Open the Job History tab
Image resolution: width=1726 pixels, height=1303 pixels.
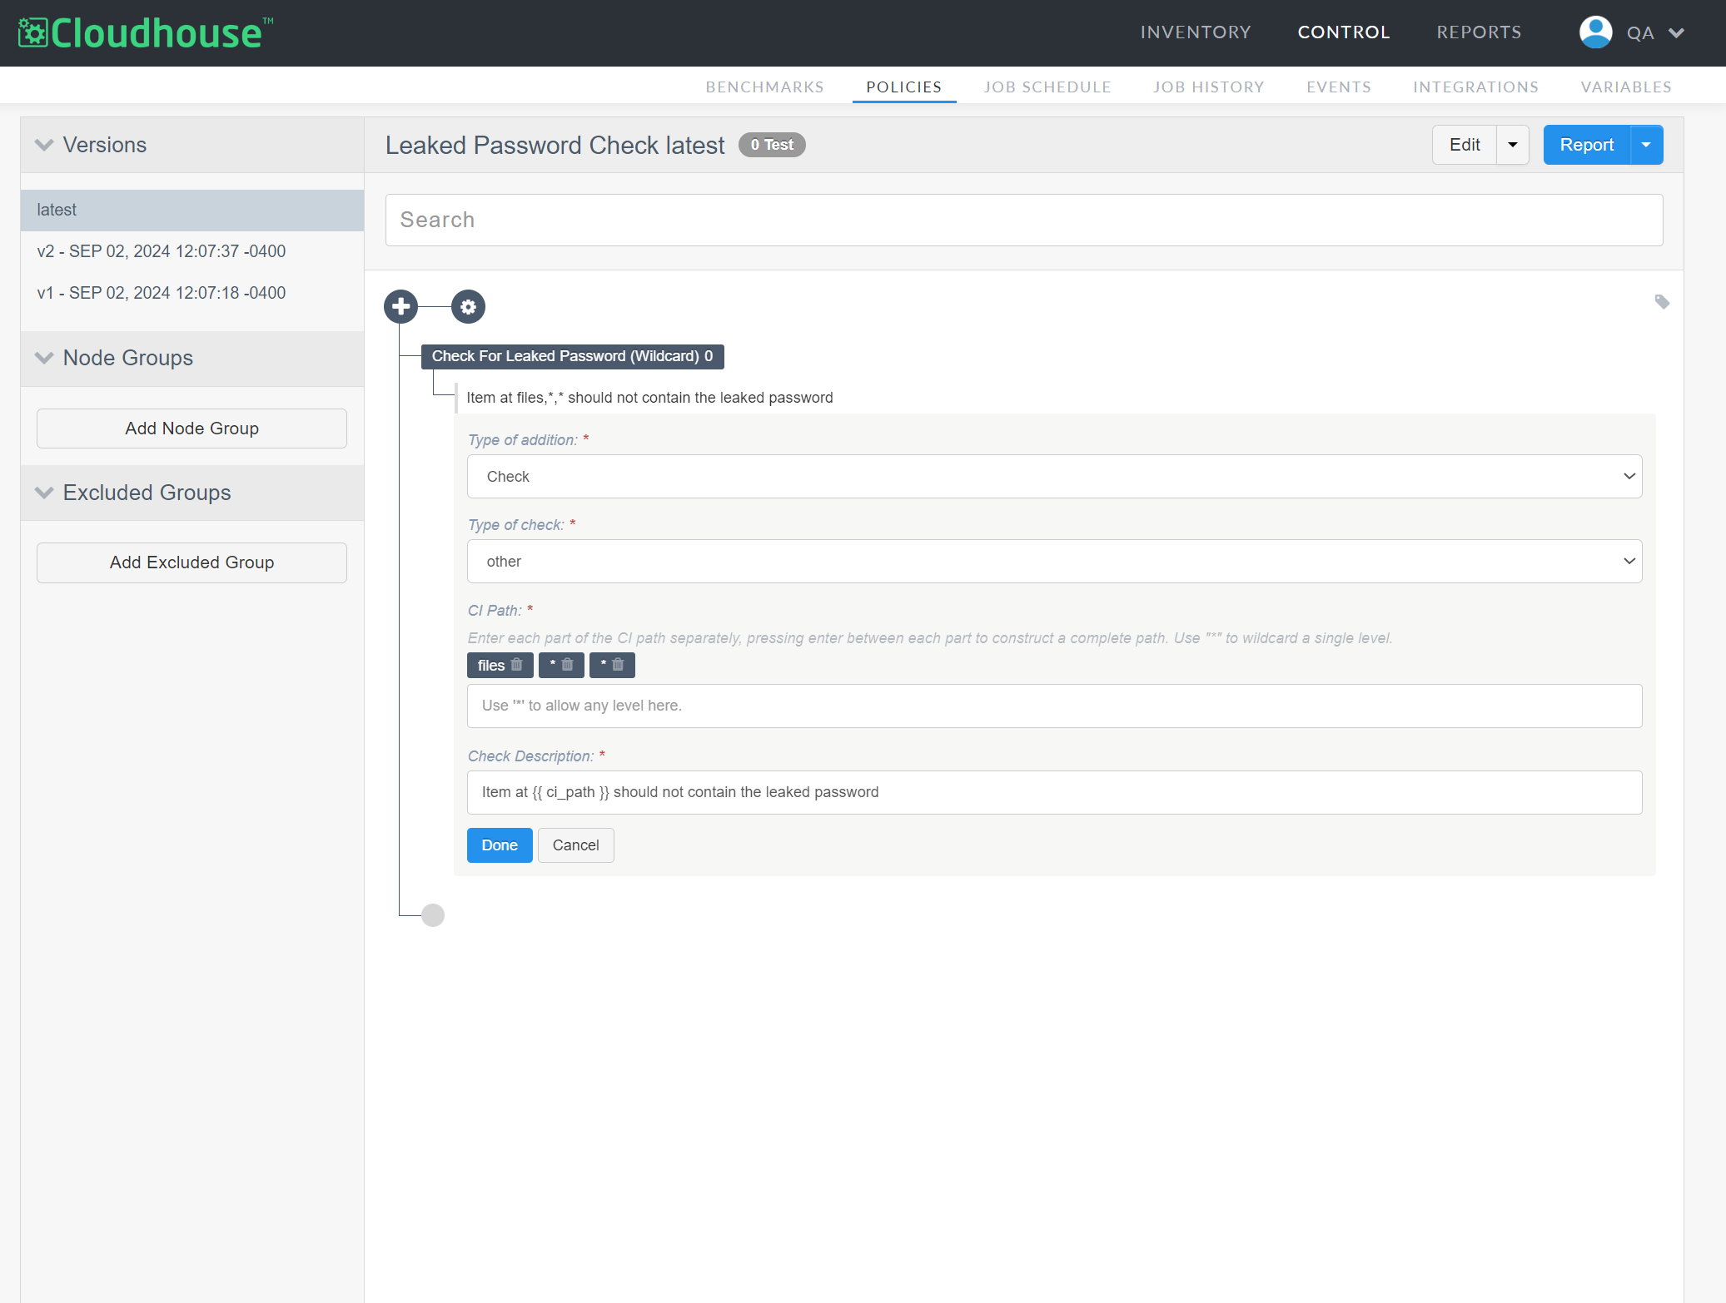[1209, 87]
